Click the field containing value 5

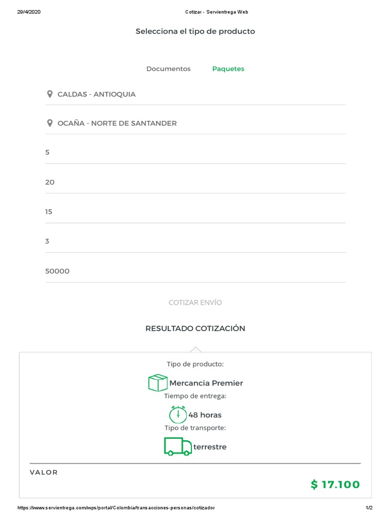195,152
